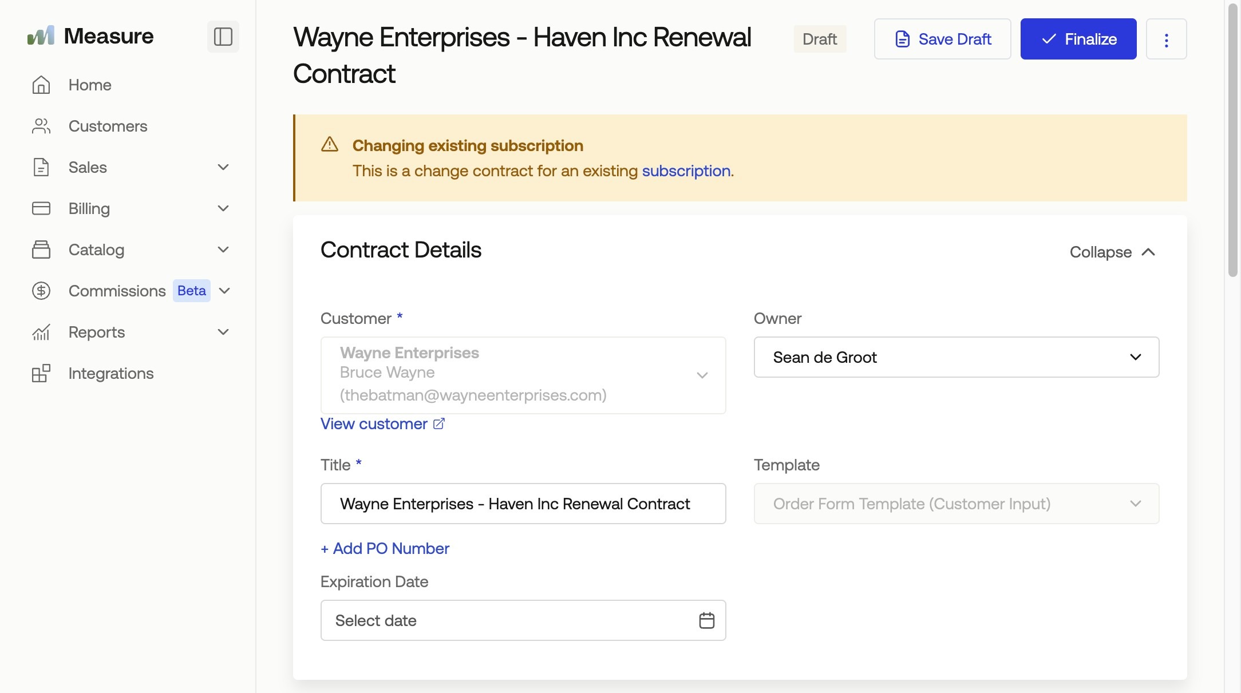Expand the Reports menu chevron
1241x693 pixels.
coord(223,332)
